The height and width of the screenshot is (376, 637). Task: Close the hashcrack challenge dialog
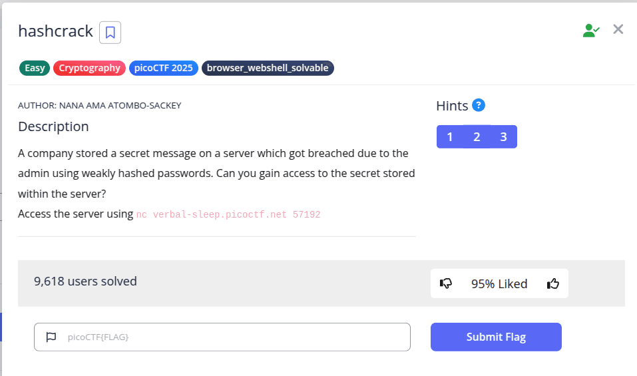(x=618, y=29)
